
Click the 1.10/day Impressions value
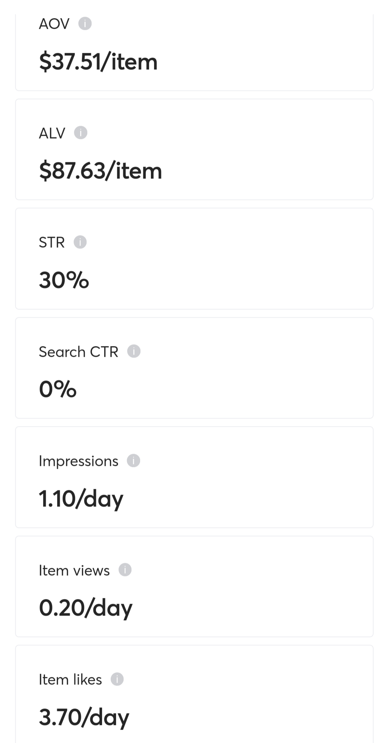click(81, 499)
